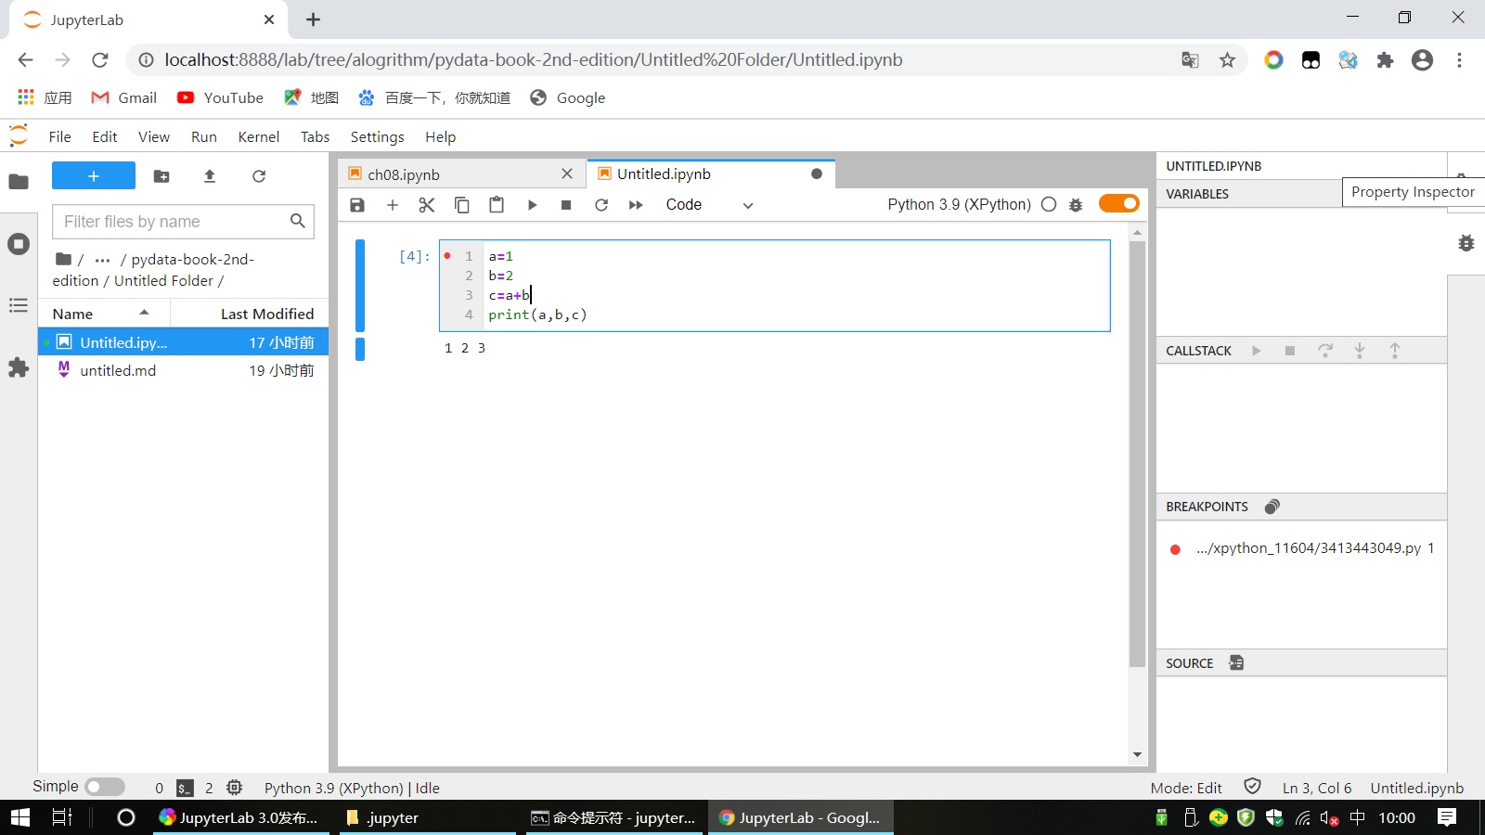
Task: Remove all breakpoints in the Breakpoints panel
Action: 1272,507
